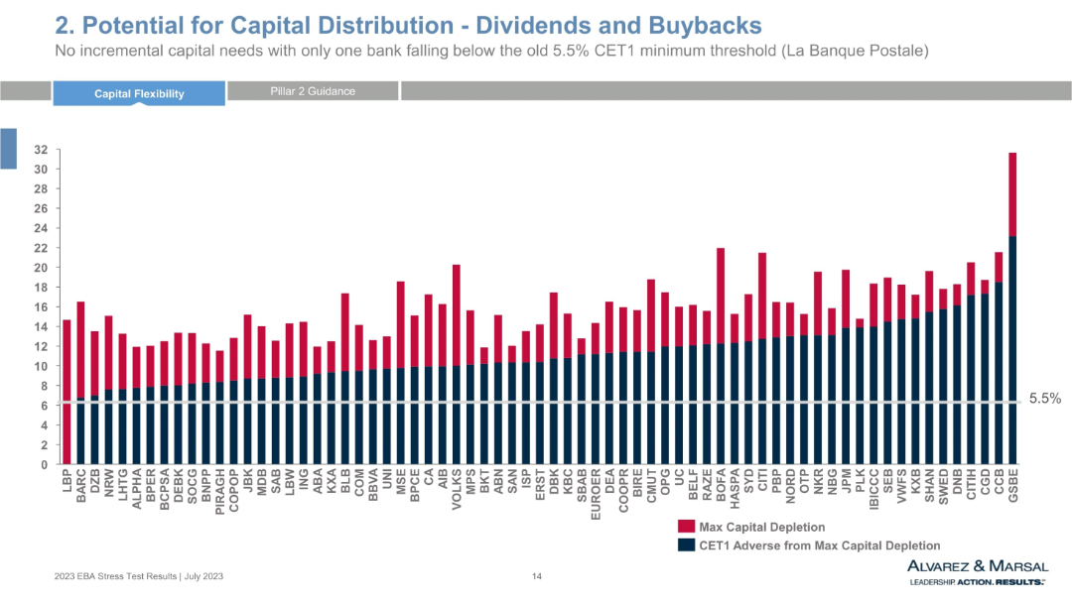Switch to the Pillar 2 Guidance tab

click(313, 91)
